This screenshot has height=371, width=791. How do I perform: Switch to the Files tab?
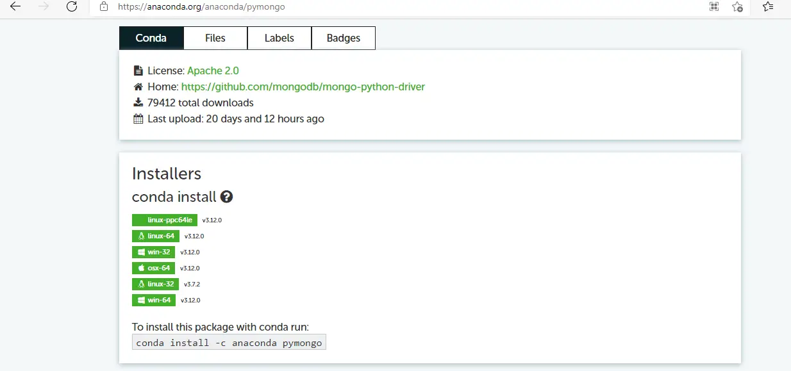pyautogui.click(x=215, y=38)
